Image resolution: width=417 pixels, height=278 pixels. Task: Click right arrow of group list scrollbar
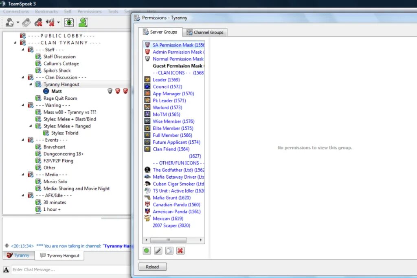point(201,240)
